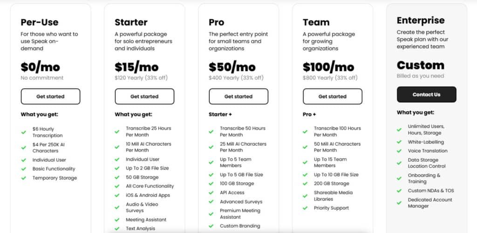This screenshot has width=477, height=233.
Task: Click the check icon beside Voice Translation
Action: pyautogui.click(x=399, y=151)
